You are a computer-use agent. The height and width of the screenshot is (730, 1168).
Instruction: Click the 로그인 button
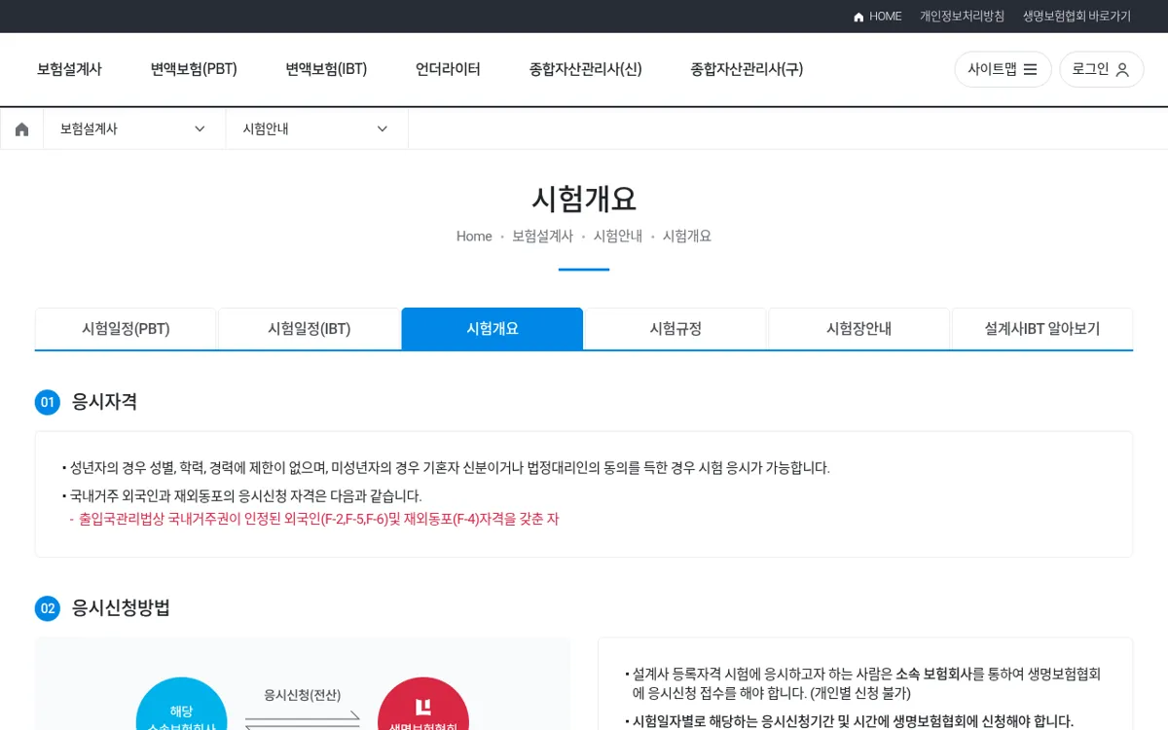point(1101,69)
